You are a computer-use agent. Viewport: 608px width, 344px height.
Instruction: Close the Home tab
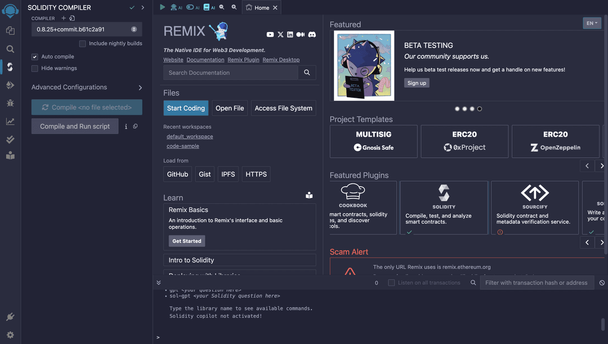(275, 8)
